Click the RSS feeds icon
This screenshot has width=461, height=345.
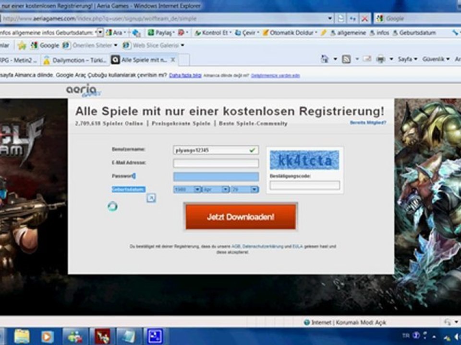pos(346,59)
